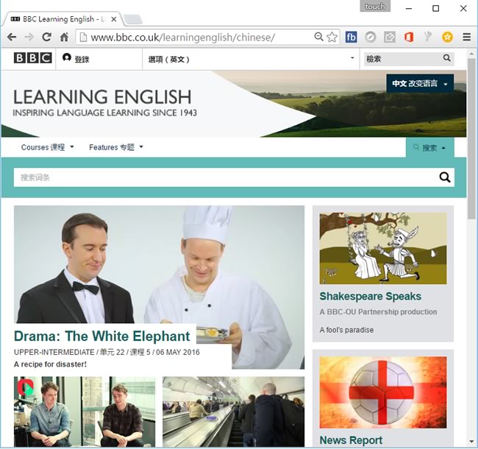This screenshot has height=449, width=478.
Task: Go to the browser home page icon
Action: (x=64, y=37)
